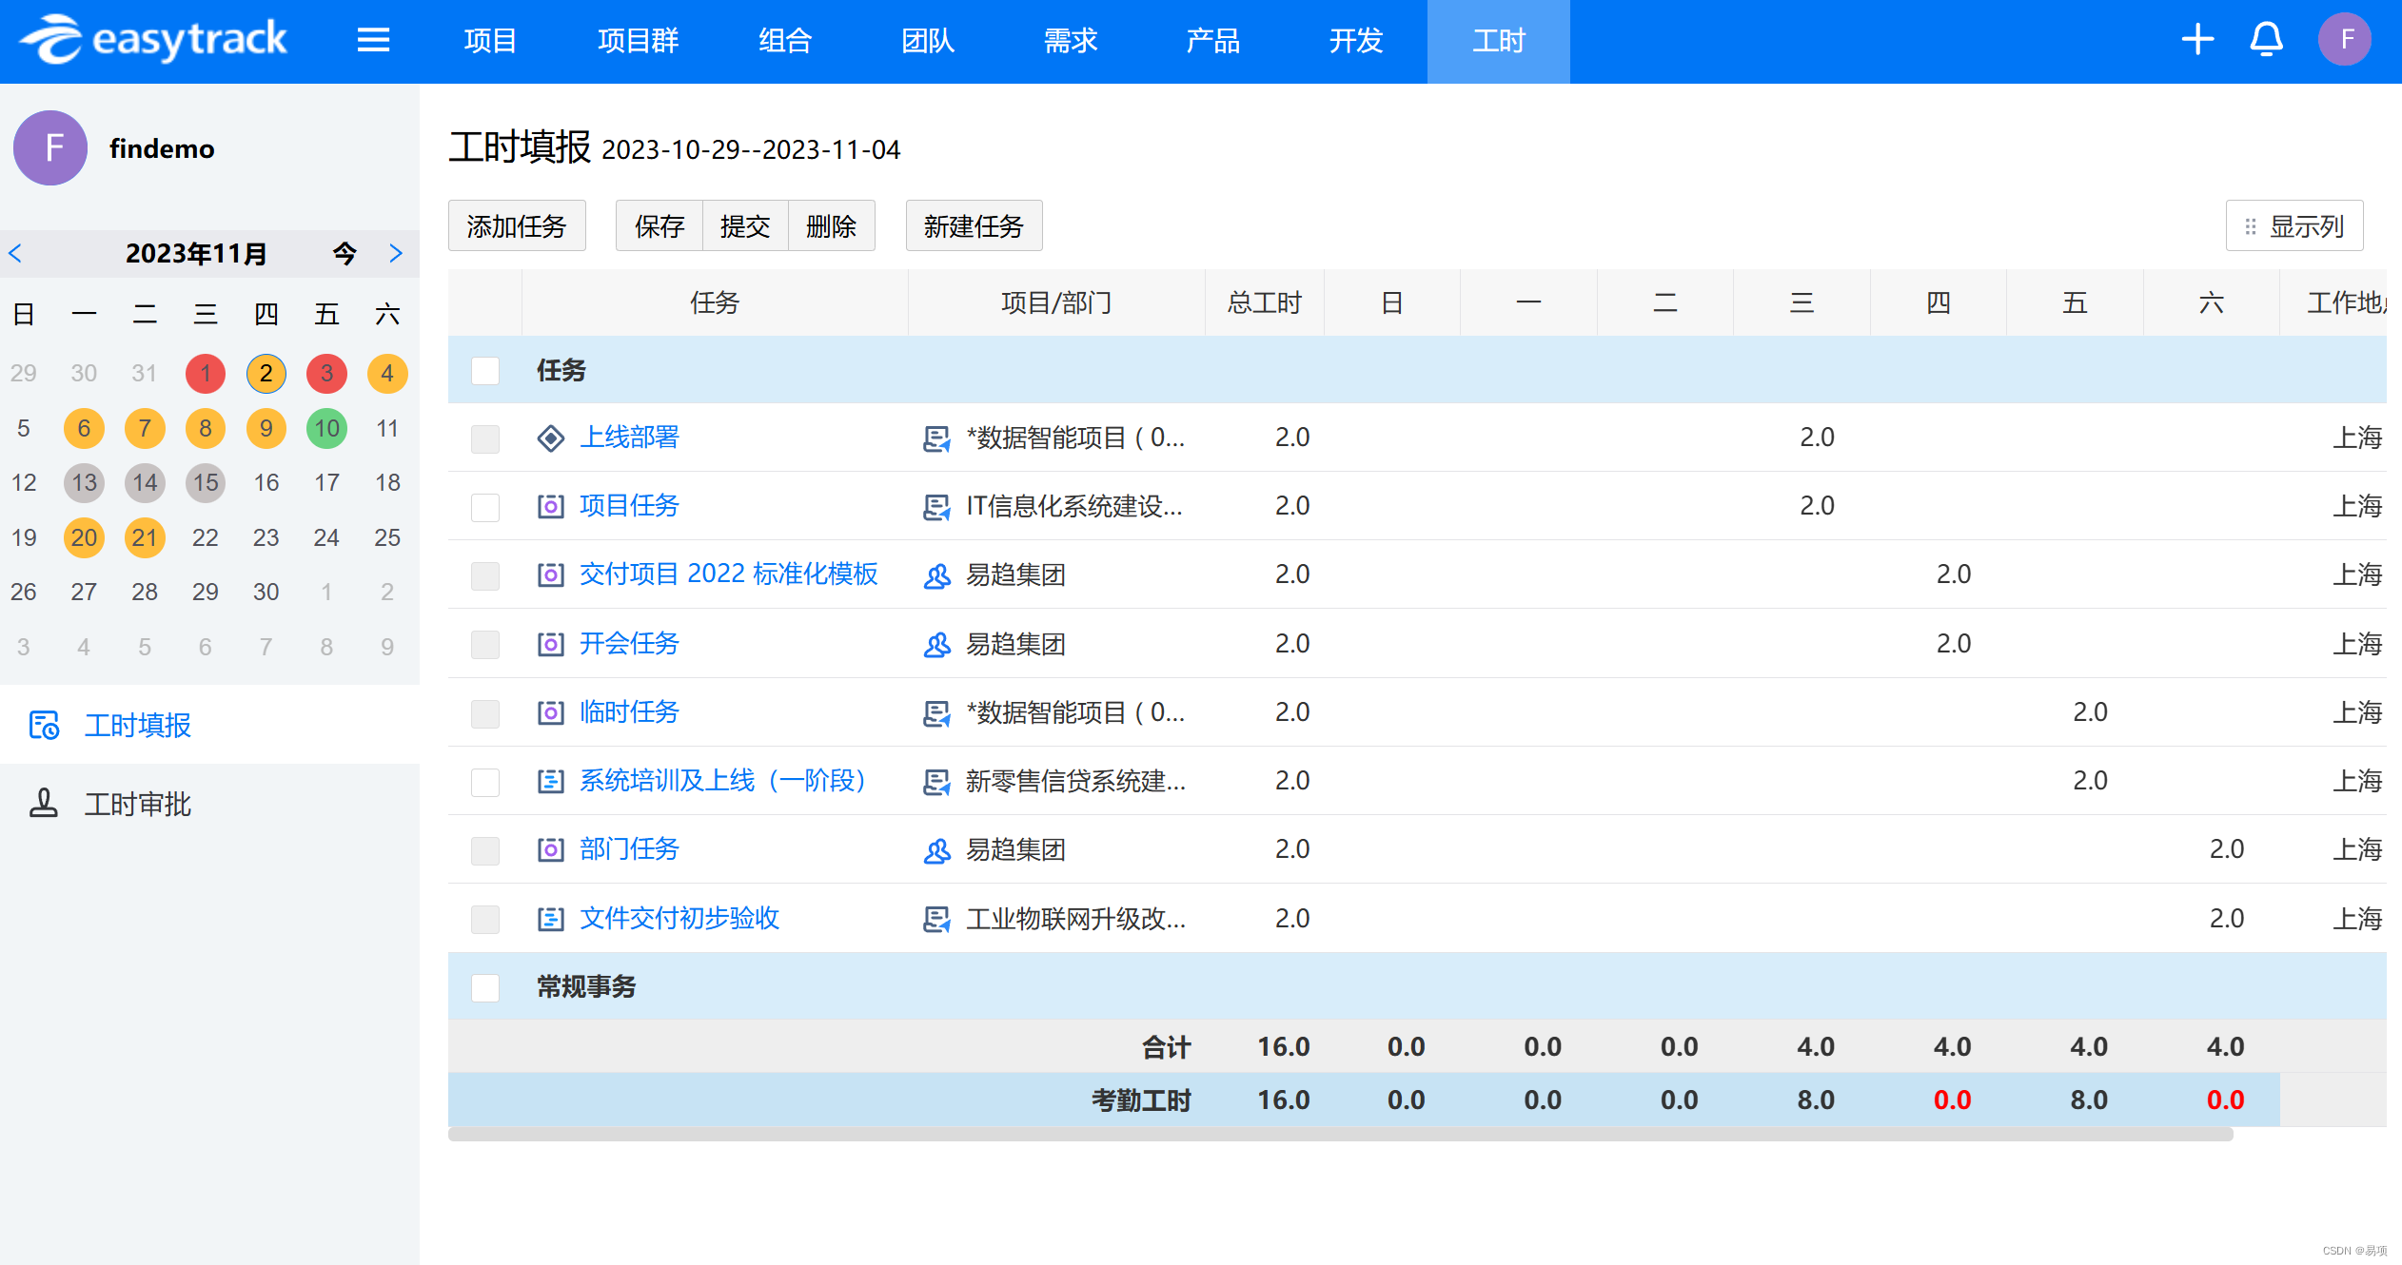Click the 删除 button
The width and height of the screenshot is (2402, 1265).
831,226
